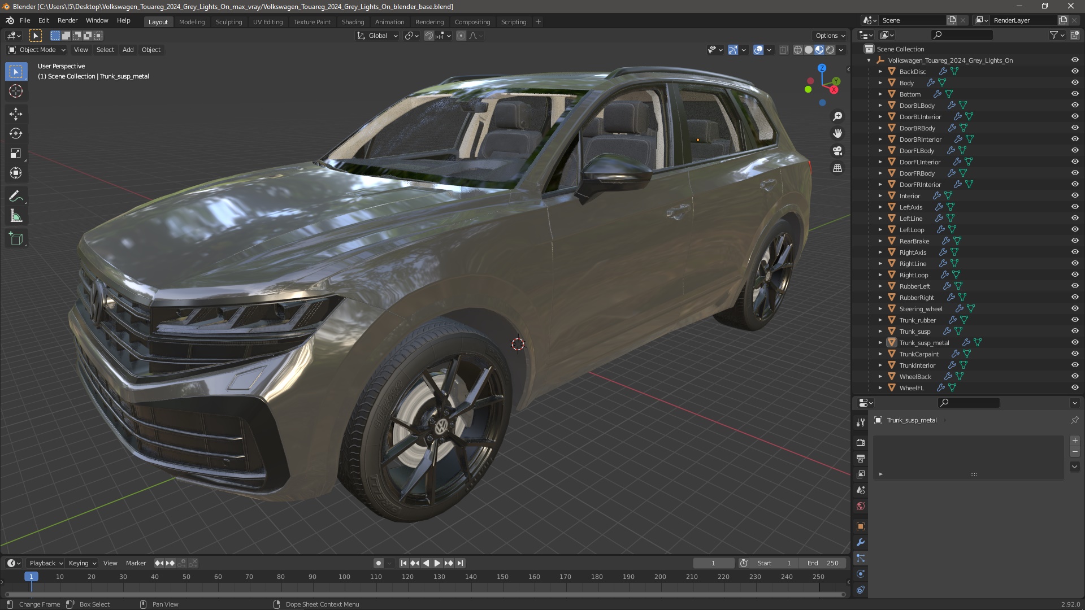Expand the Trunk_rubber tree item
1085x610 pixels.
(880, 320)
